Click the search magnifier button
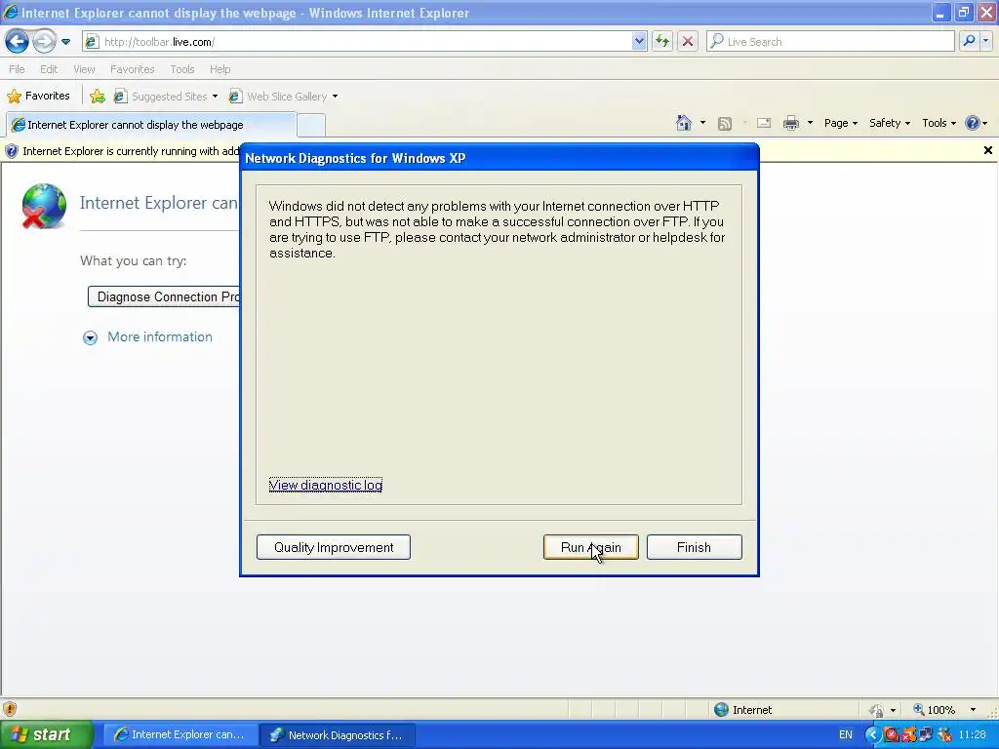This screenshot has width=999, height=749. [x=969, y=41]
